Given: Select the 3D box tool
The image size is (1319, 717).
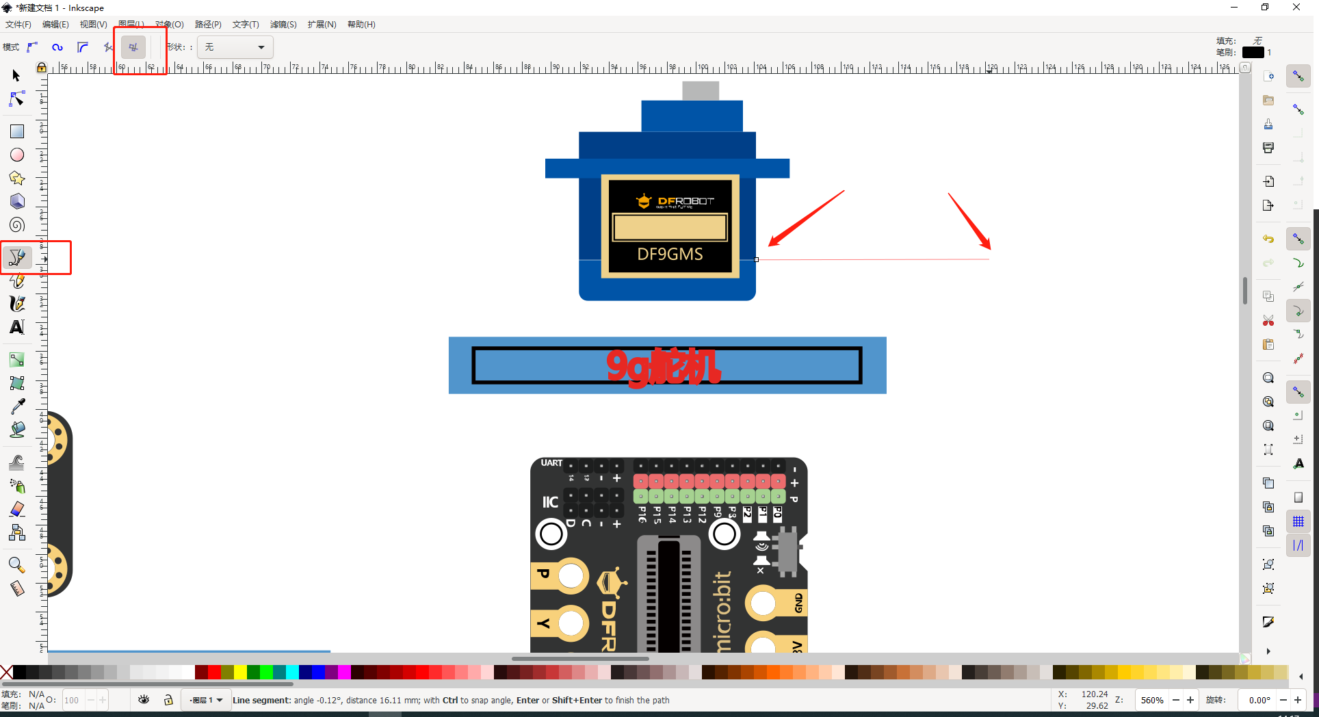Looking at the screenshot, I should [16, 202].
